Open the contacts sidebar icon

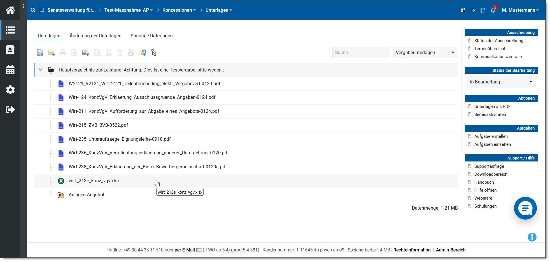tap(10, 50)
